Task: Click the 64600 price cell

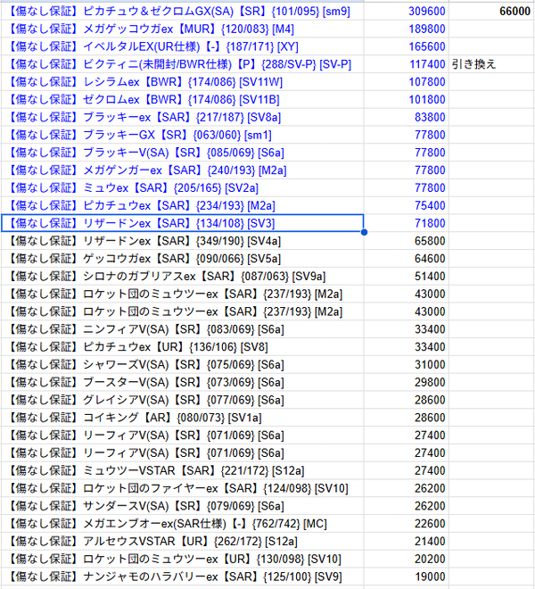Action: [407, 259]
